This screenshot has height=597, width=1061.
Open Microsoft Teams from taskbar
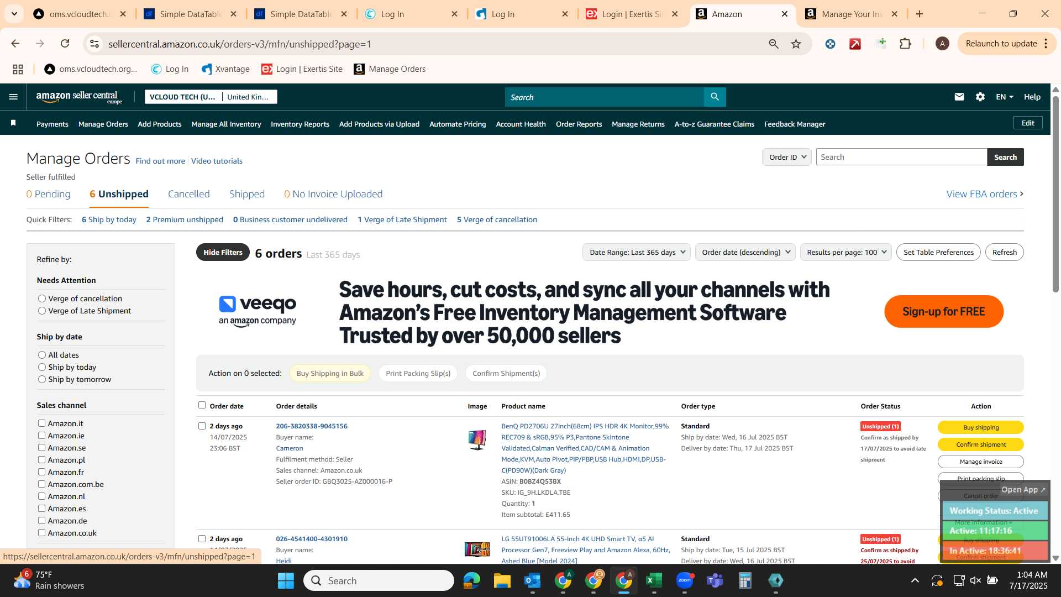point(715,580)
